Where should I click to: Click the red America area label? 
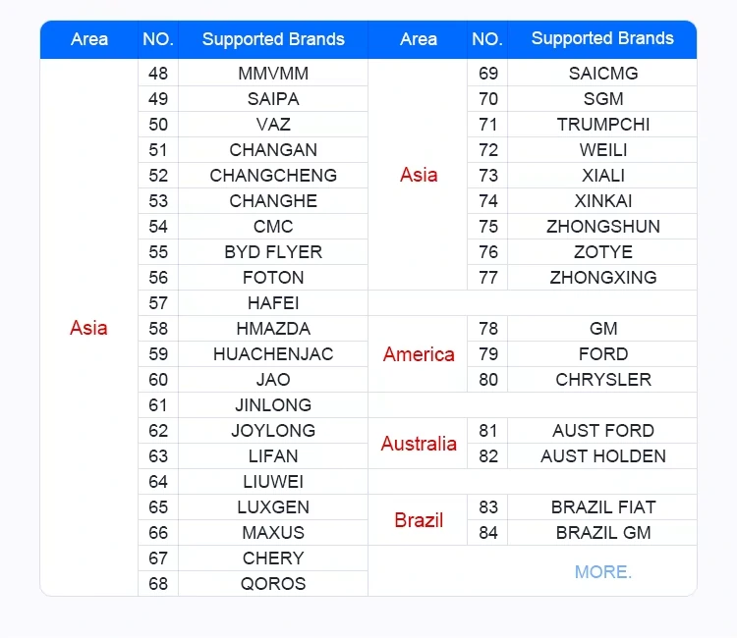[x=419, y=354]
